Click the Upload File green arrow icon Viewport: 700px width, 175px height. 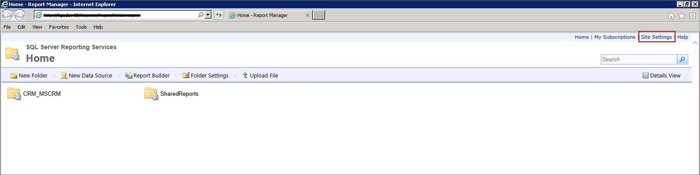[x=245, y=75]
